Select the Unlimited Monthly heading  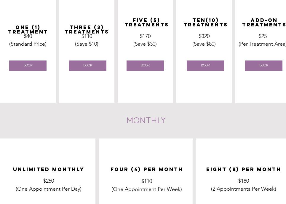49,169
